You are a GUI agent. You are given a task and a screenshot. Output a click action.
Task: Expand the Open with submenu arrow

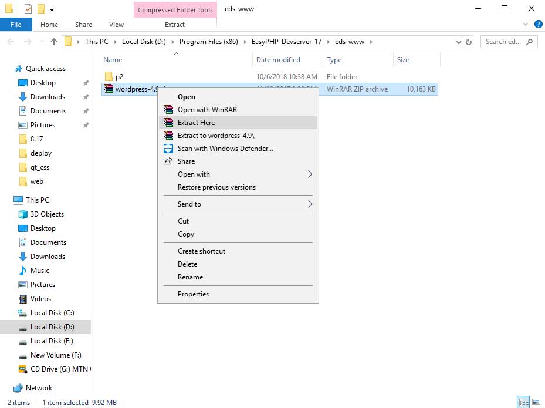(310, 174)
